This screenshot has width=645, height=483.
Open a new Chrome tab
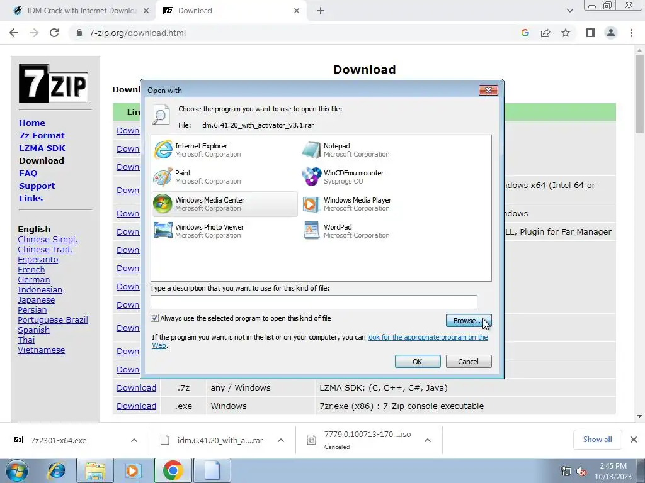321,11
